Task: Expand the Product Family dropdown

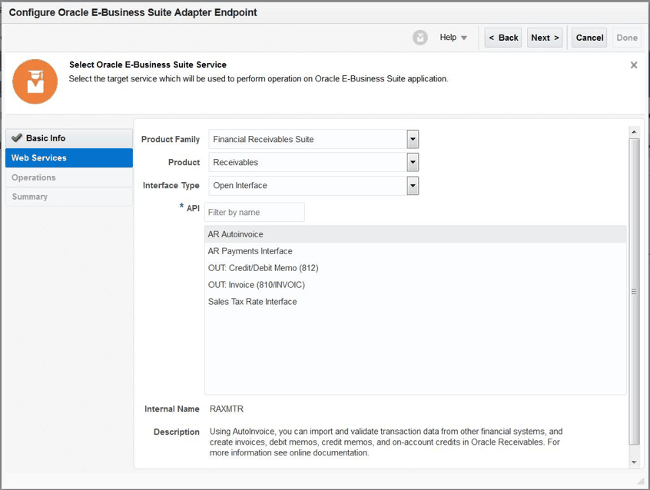Action: pyautogui.click(x=413, y=139)
